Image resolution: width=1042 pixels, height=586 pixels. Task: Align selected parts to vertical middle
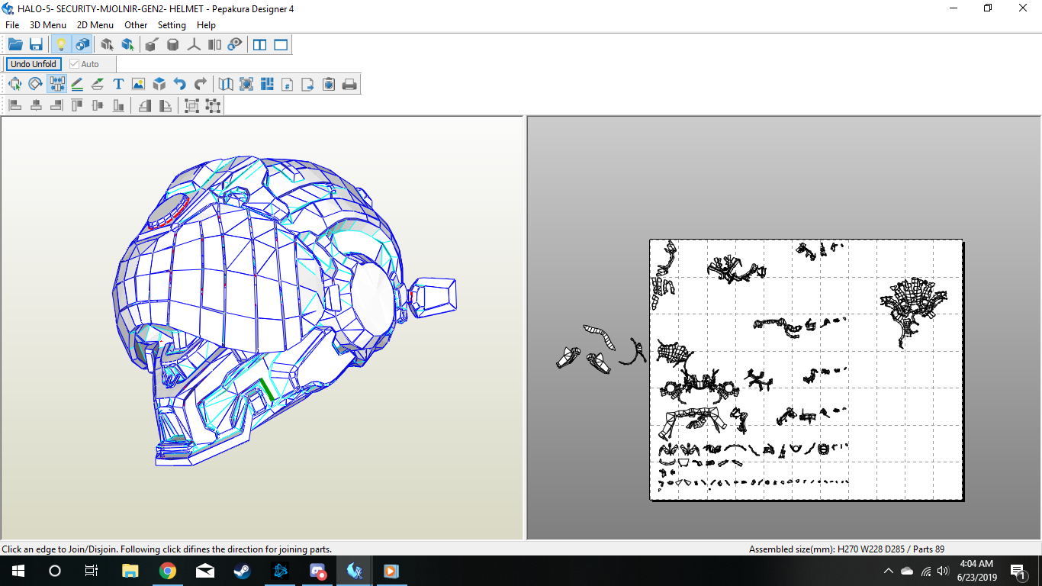point(98,105)
